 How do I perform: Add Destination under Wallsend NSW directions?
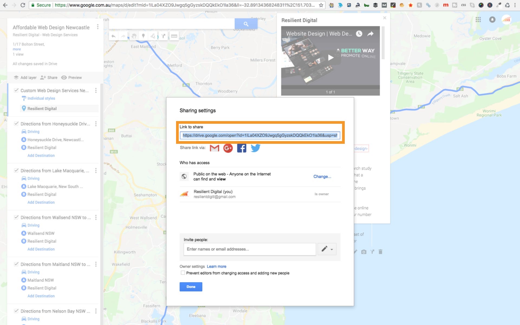(41, 249)
